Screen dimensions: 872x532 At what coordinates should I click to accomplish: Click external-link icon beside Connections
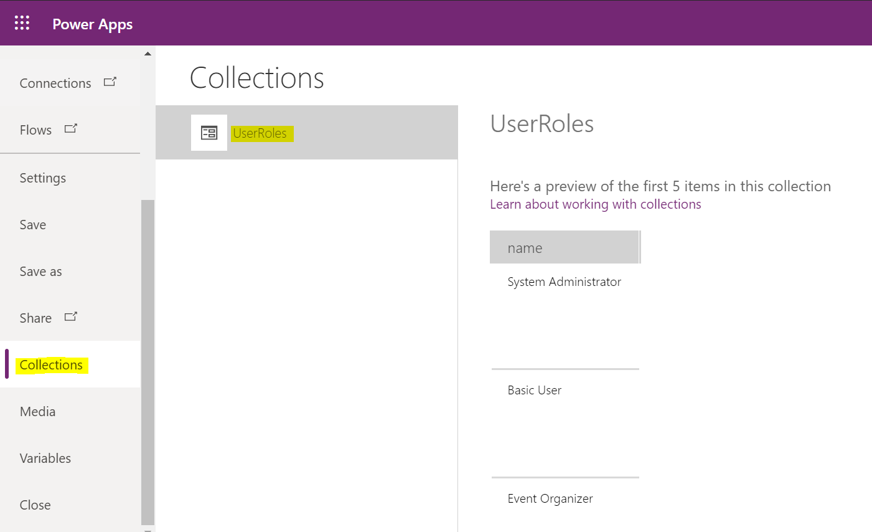110,82
